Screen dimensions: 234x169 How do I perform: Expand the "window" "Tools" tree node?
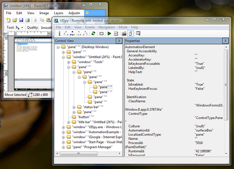[x=68, y=62]
